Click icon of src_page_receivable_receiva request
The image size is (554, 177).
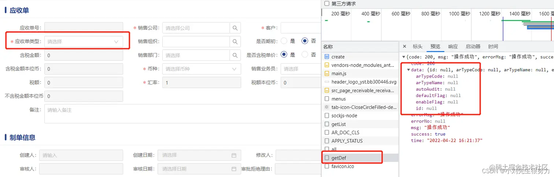(327, 90)
